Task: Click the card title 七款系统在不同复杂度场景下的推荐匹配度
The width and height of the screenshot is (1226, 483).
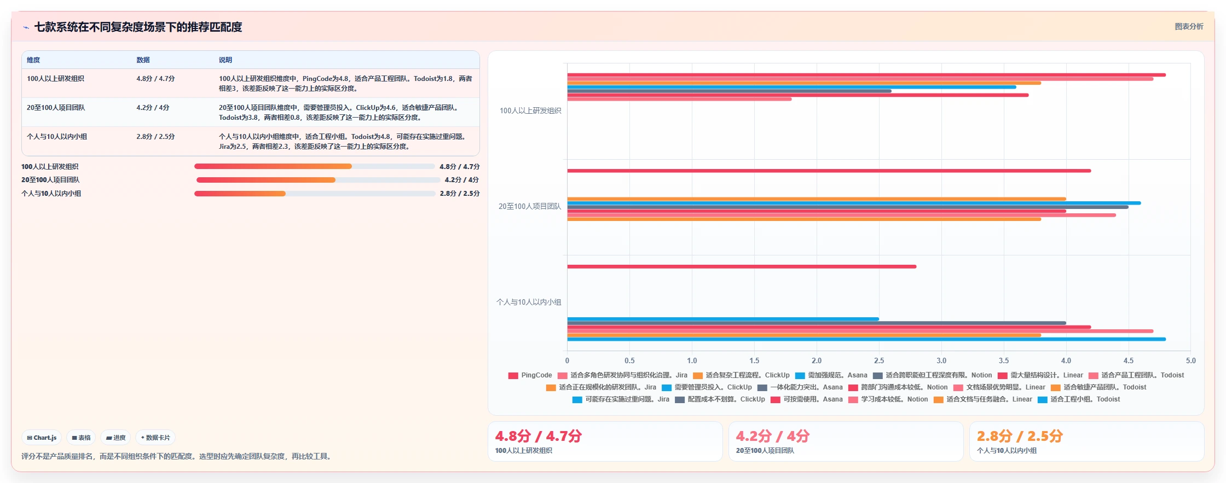Action: coord(138,27)
